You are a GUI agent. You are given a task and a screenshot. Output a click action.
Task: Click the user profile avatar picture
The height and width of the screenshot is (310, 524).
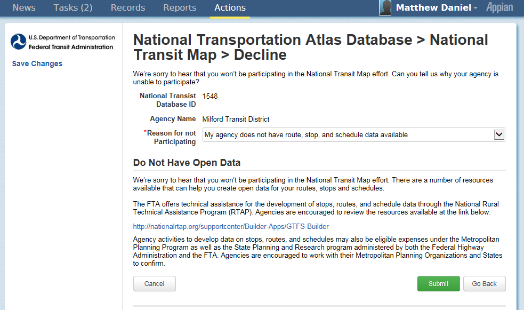point(385,7)
